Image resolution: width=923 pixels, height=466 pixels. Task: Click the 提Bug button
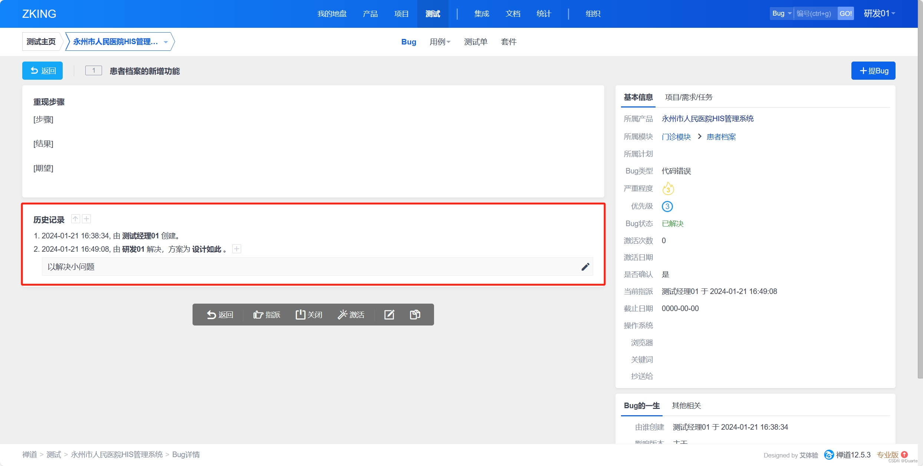[873, 71]
